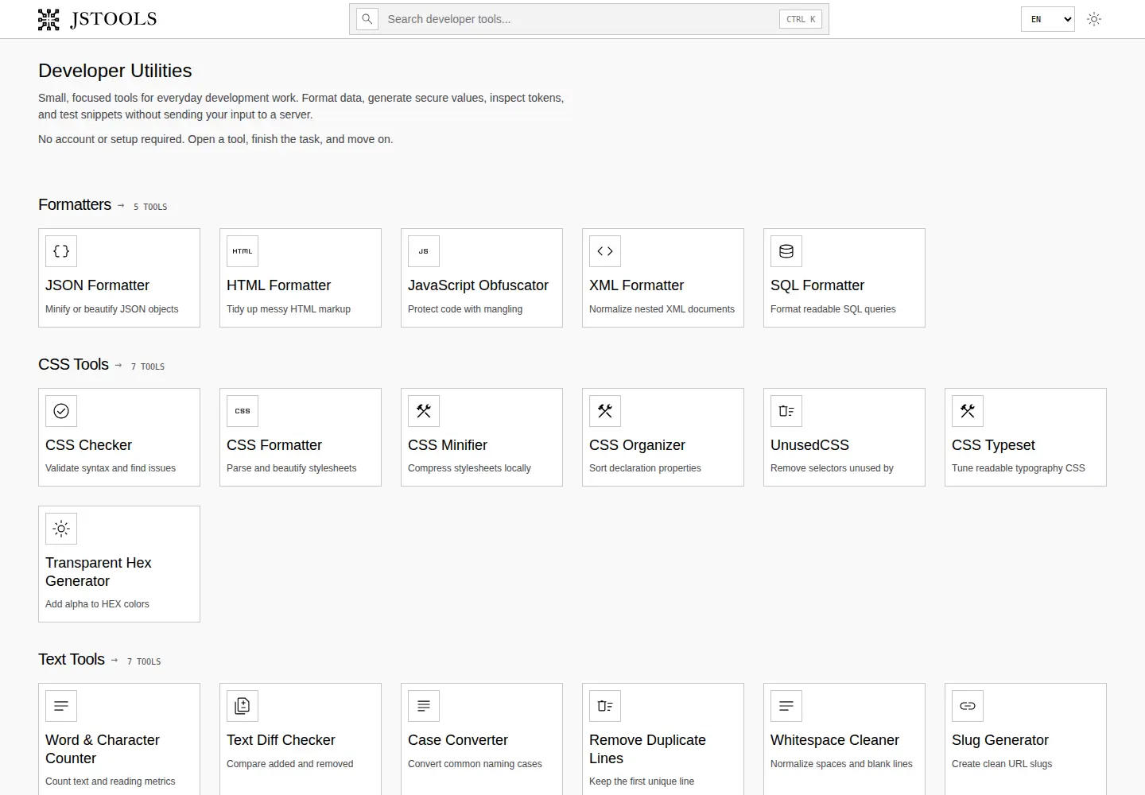1145x795 pixels.
Task: Open the Slug Generator title
Action: point(999,740)
